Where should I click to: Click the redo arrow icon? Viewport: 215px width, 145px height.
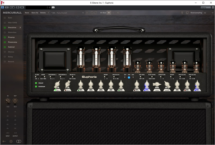tap(96, 13)
